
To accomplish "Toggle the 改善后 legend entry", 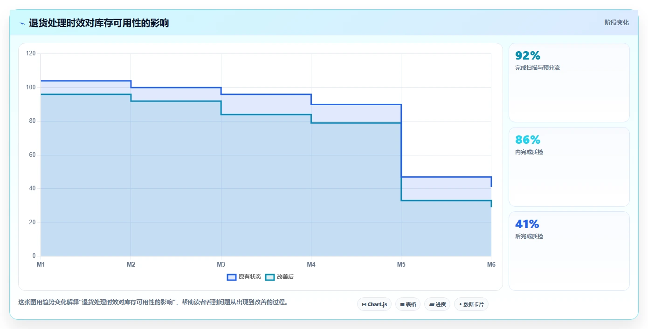I will click(279, 277).
